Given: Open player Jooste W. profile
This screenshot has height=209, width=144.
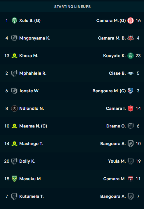Looking at the screenshot, I should (30, 91).
